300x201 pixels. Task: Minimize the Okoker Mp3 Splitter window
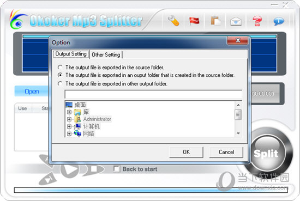(x=275, y=4)
